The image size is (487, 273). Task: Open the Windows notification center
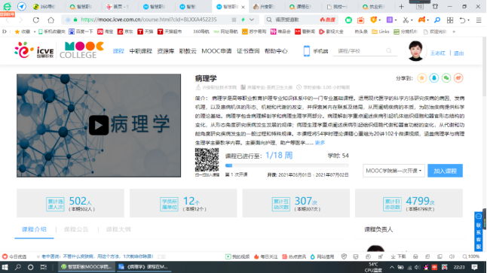coord(474,267)
